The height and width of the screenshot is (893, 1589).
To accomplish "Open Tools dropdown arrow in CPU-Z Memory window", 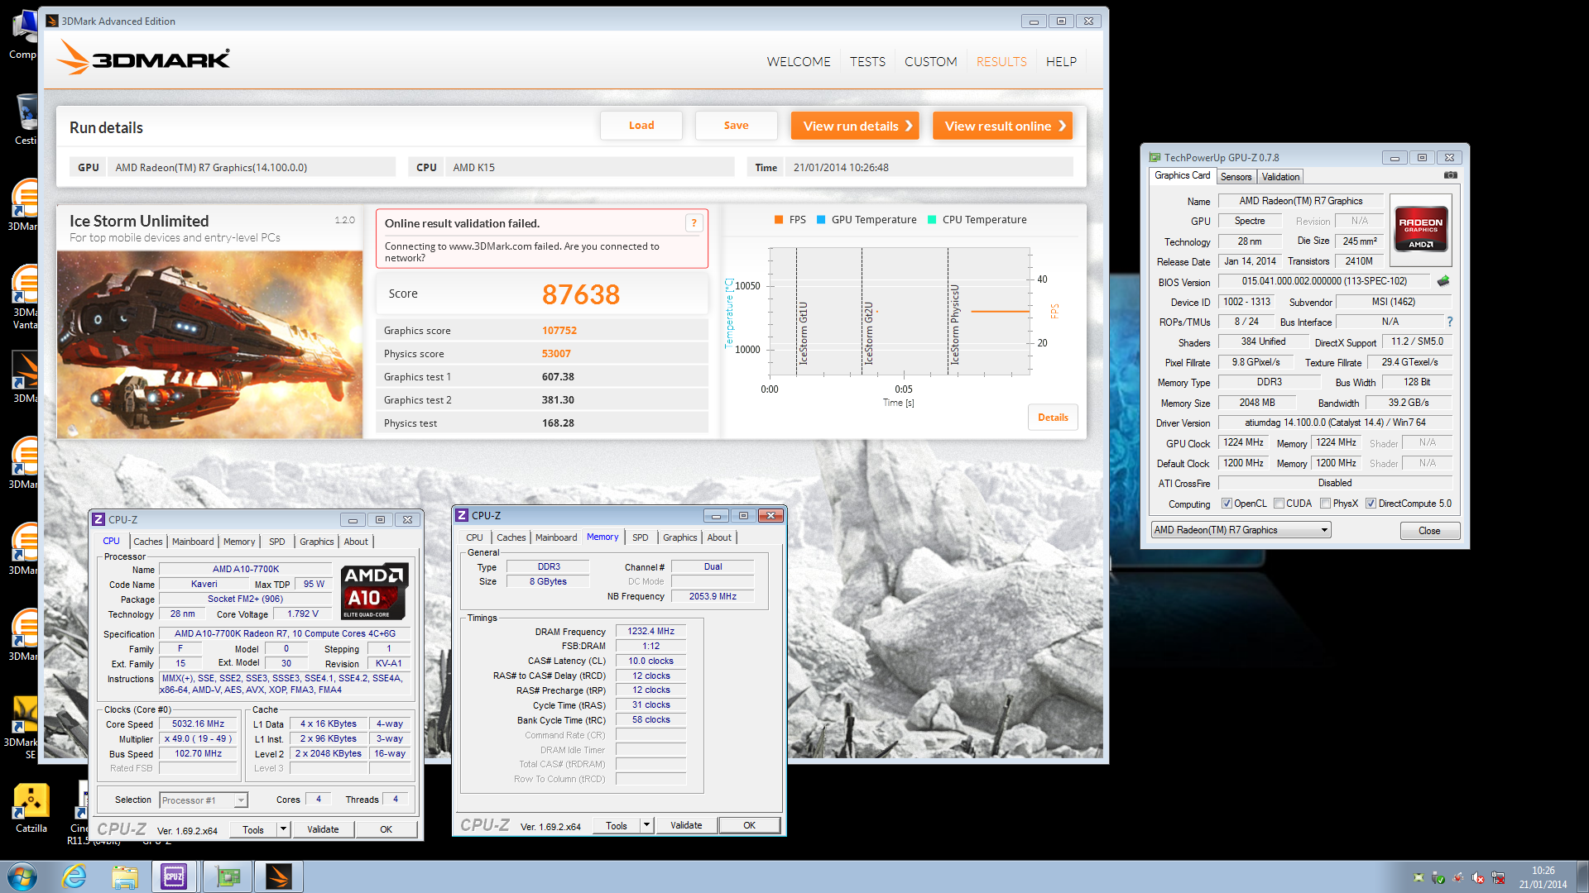I will pos(646,825).
